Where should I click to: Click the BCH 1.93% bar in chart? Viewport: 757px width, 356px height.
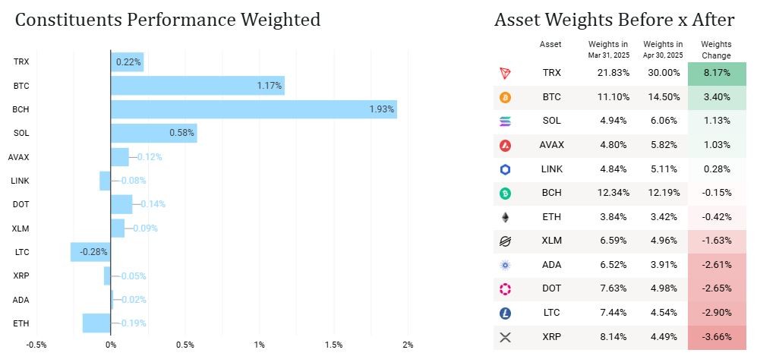254,109
